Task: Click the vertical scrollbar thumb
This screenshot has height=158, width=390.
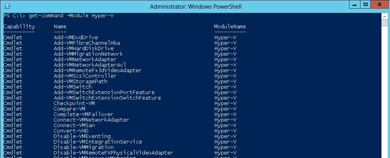Action: 384,23
